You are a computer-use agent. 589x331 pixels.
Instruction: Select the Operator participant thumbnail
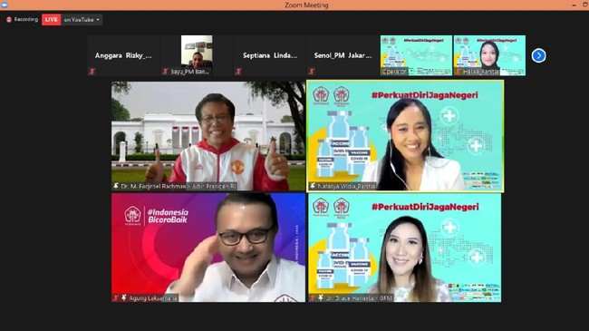click(x=416, y=55)
